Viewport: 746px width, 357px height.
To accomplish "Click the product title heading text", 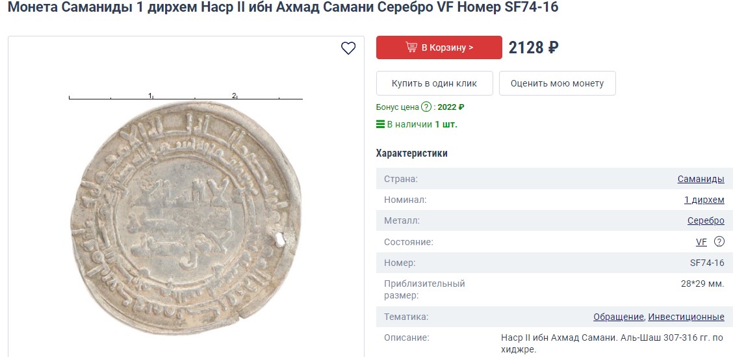I will pyautogui.click(x=283, y=7).
